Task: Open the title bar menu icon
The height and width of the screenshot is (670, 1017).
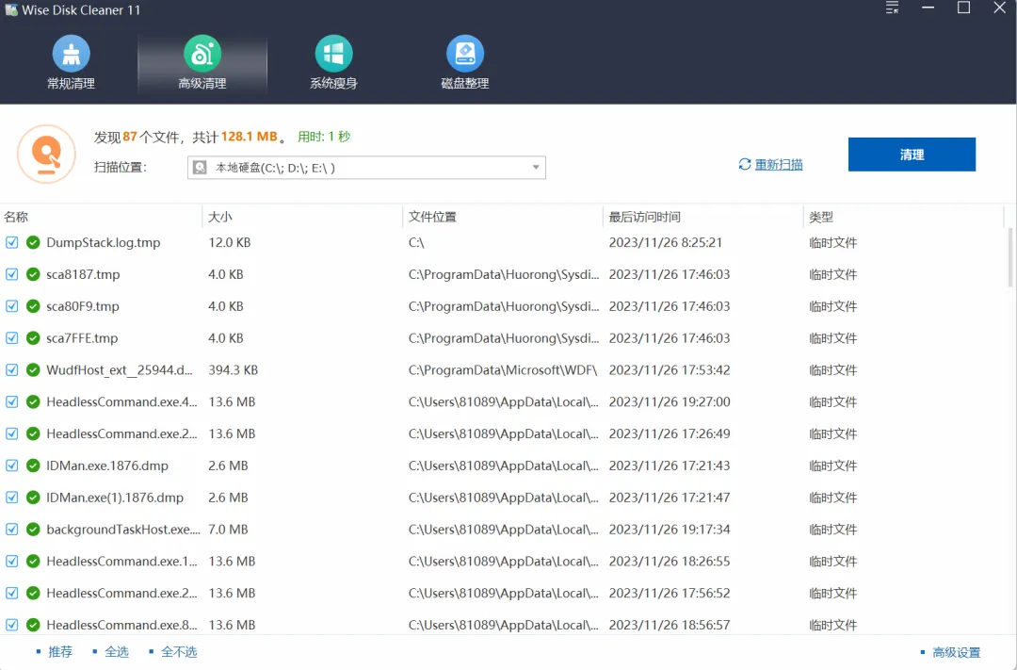Action: coord(893,8)
